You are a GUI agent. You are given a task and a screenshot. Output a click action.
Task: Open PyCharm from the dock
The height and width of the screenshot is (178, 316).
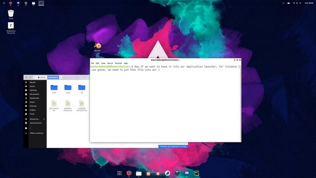[x=197, y=173]
